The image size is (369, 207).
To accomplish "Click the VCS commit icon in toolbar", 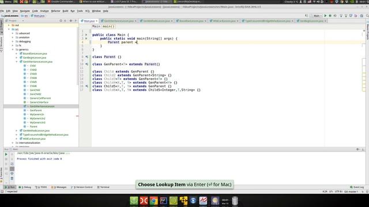I will (346, 16).
